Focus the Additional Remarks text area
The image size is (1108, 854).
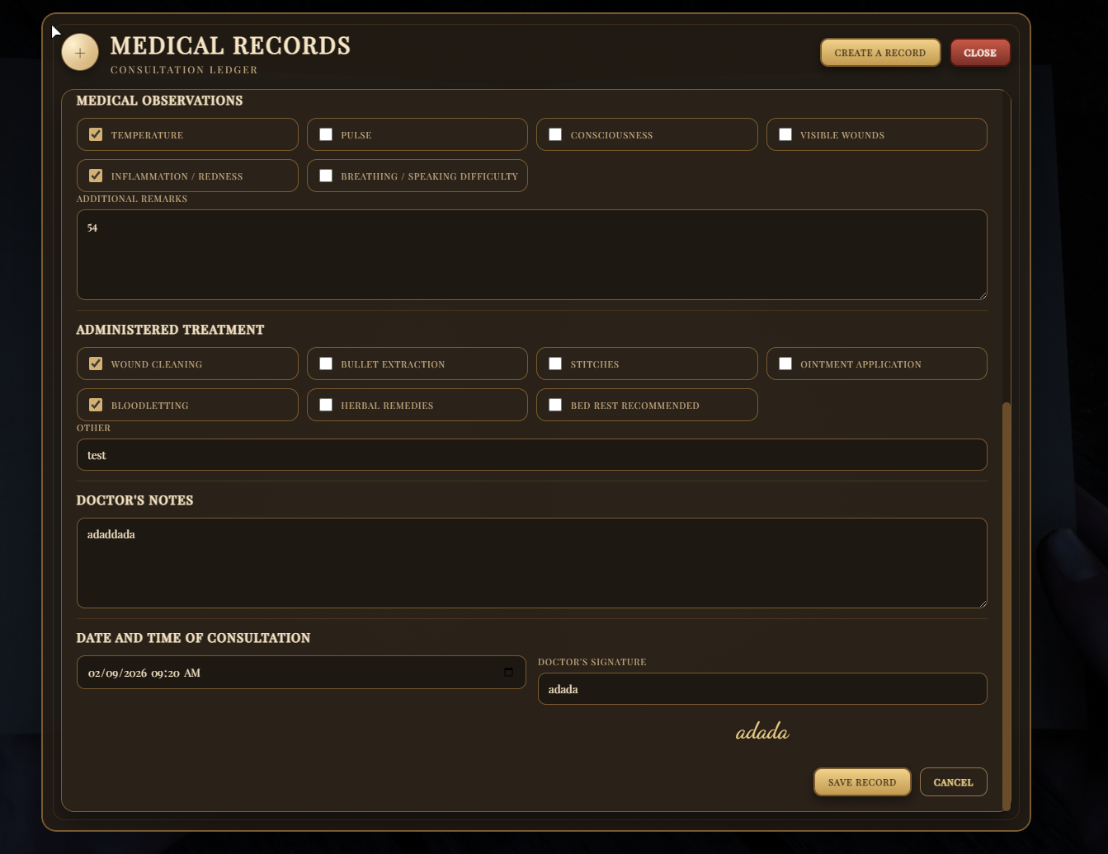pyautogui.click(x=532, y=255)
